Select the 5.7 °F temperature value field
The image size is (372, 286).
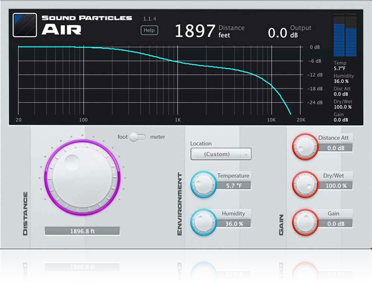[x=233, y=185]
